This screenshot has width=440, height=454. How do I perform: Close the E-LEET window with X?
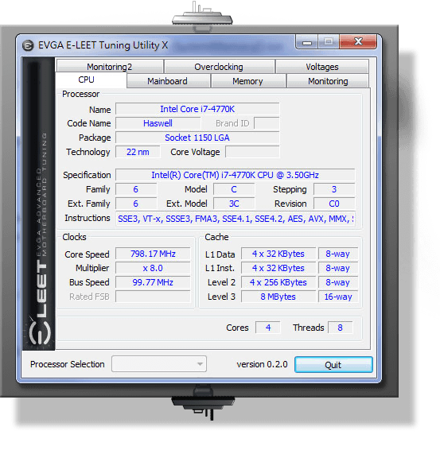click(358, 42)
